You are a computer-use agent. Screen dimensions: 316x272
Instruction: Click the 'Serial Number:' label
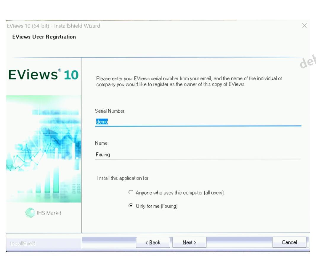tap(110, 111)
